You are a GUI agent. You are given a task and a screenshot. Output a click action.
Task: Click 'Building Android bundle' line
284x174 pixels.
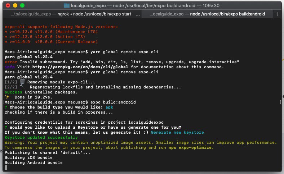(x=34, y=162)
